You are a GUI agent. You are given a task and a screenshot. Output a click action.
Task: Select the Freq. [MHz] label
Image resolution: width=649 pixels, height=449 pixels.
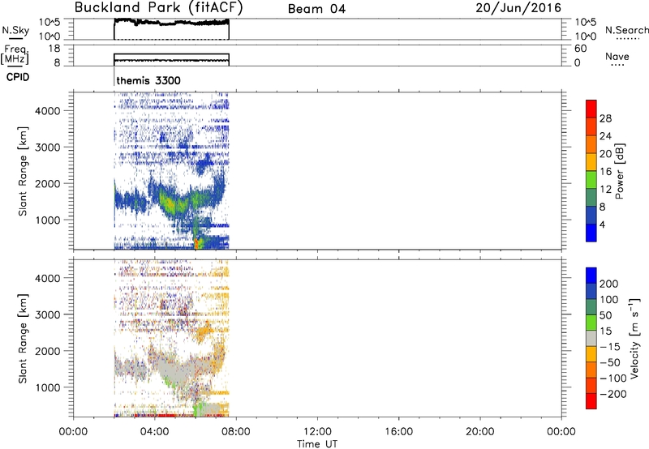click(x=15, y=54)
